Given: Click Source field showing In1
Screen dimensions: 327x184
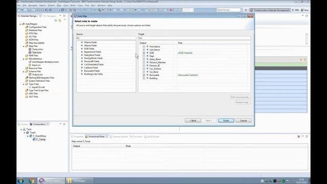Looking at the screenshot, I should 106,38.
